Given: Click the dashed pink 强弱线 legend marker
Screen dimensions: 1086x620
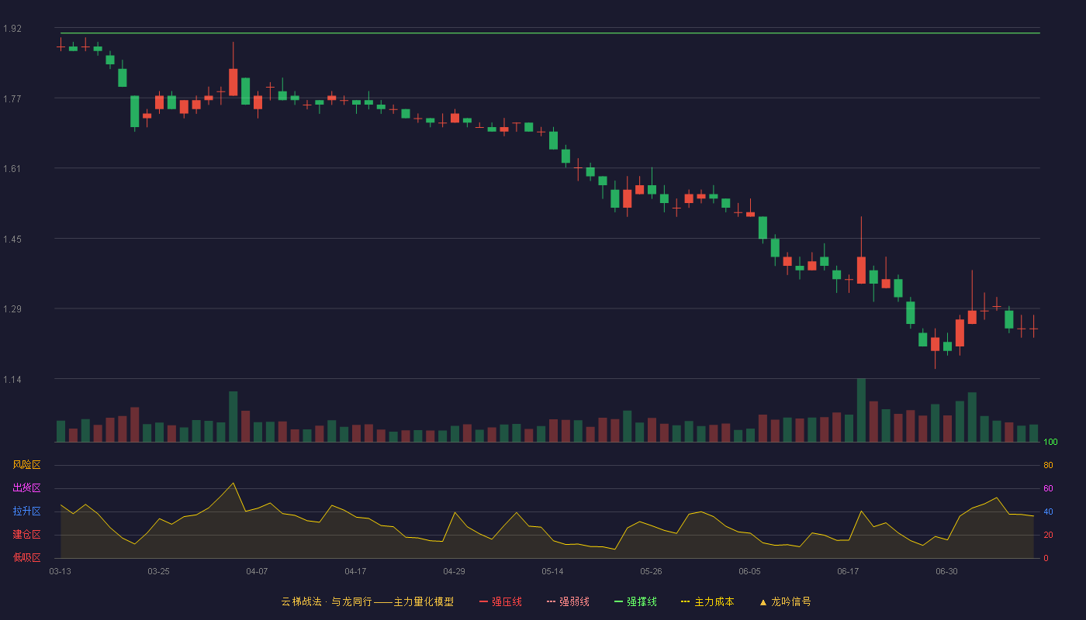Looking at the screenshot, I should (552, 601).
